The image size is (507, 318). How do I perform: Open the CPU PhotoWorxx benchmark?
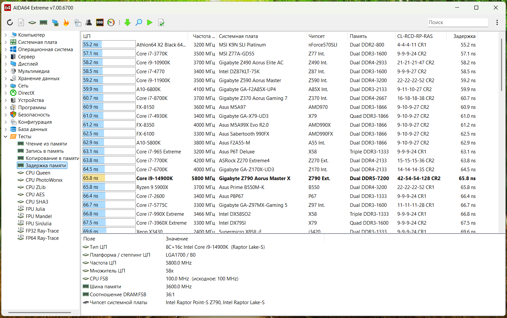pyautogui.click(x=44, y=180)
